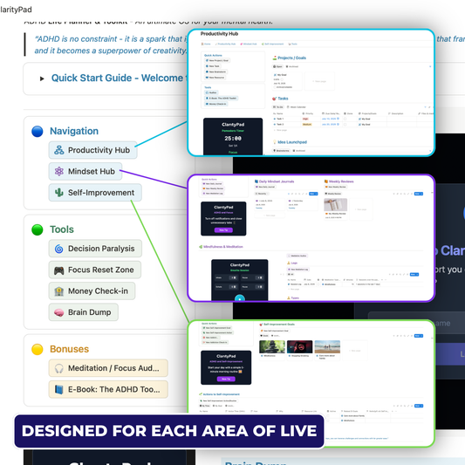The height and width of the screenshot is (465, 465).
Task: Click New Resource quick action
Action: click(x=215, y=78)
